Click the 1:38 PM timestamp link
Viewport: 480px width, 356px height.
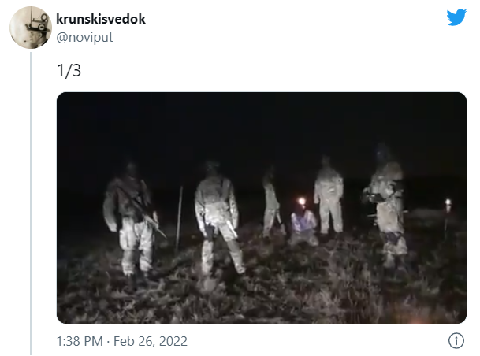(x=80, y=341)
